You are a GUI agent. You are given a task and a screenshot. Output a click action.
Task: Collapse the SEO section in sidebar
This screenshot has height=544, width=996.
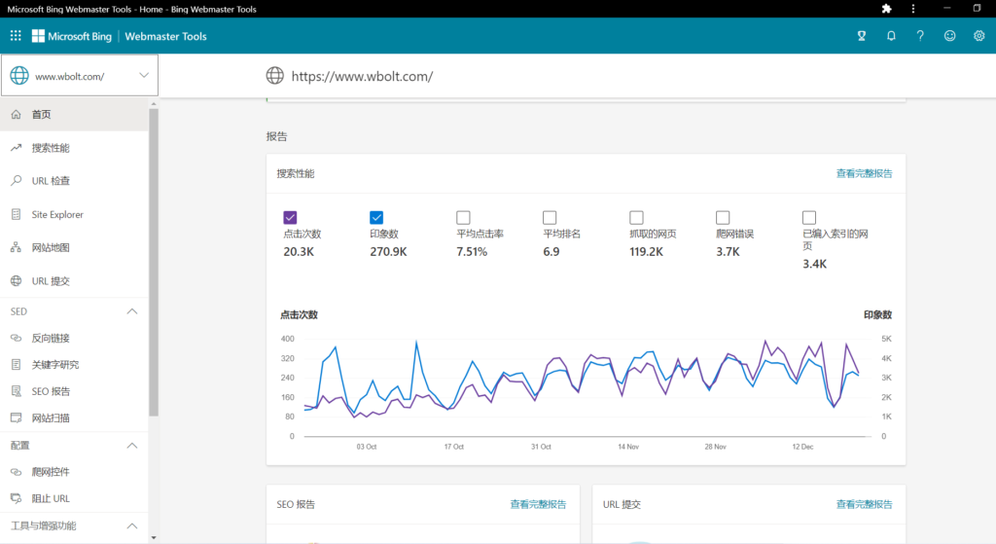pos(132,311)
